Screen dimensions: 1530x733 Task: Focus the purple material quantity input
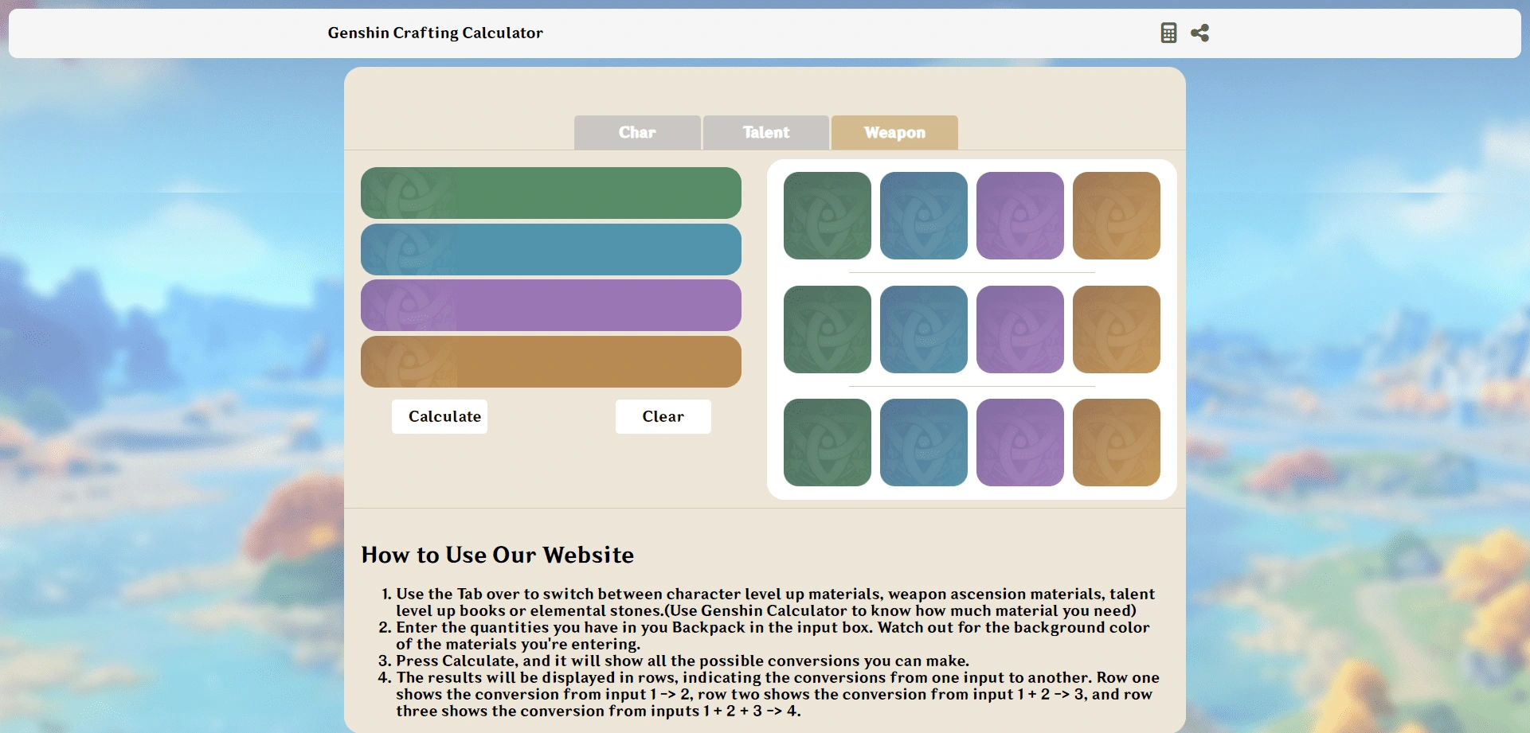(x=551, y=305)
